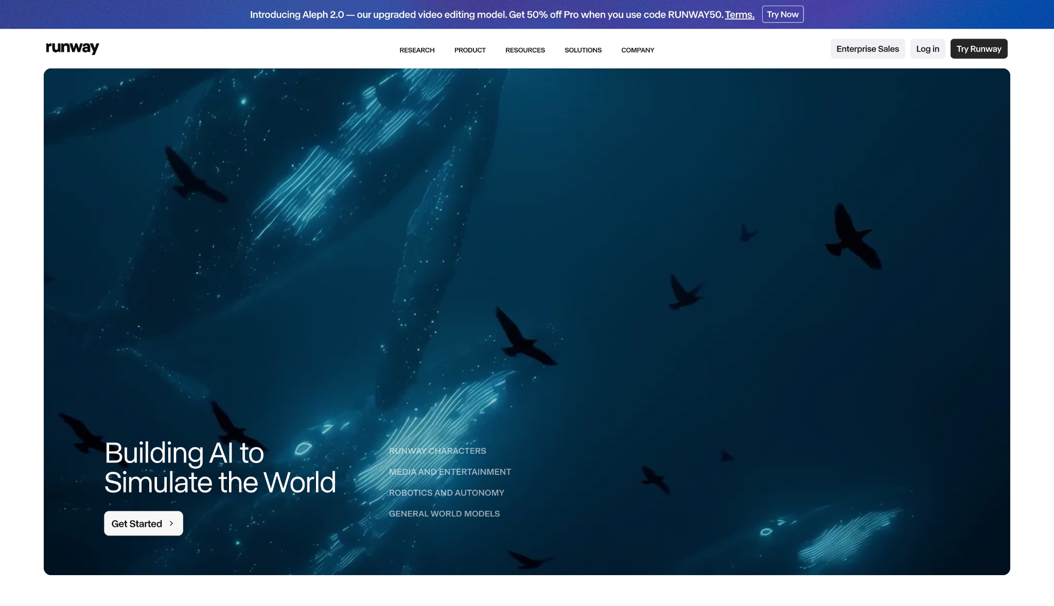Select Media and Entertainment link
Viewport: 1054px width, 606px height.
(x=450, y=472)
